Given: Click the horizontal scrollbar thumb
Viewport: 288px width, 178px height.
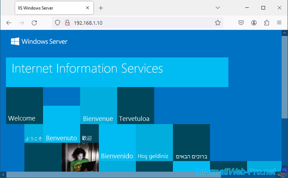Looking at the screenshot, I should (114, 175).
